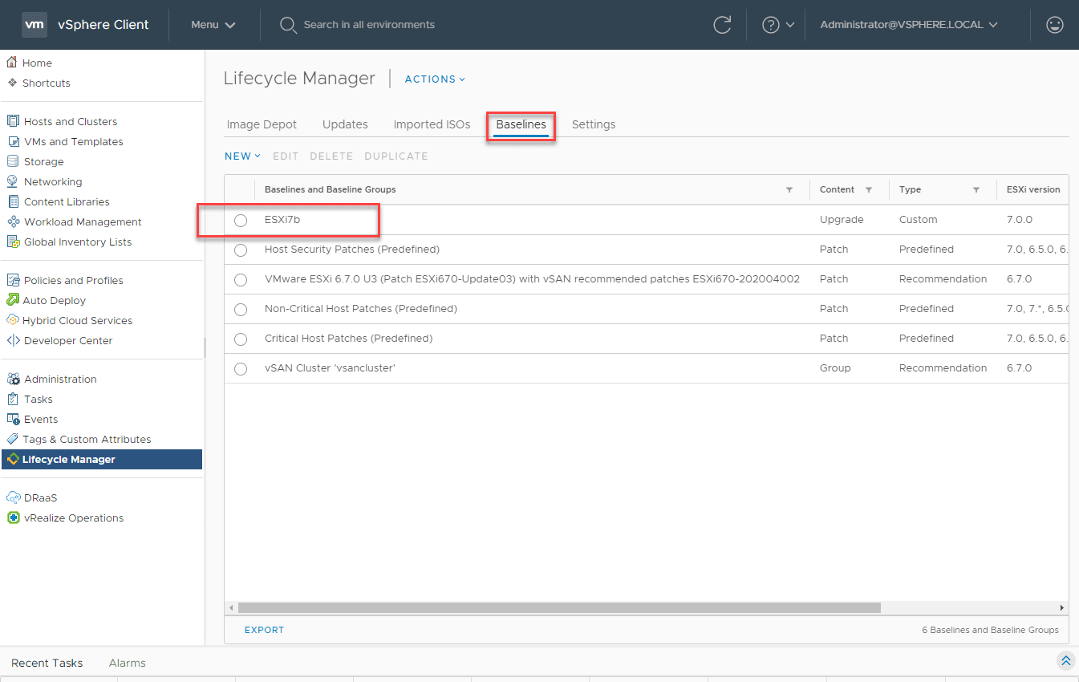Screen dimensions: 1079x682
Task: Click the Hosts and Clusters icon
Action: pyautogui.click(x=13, y=121)
